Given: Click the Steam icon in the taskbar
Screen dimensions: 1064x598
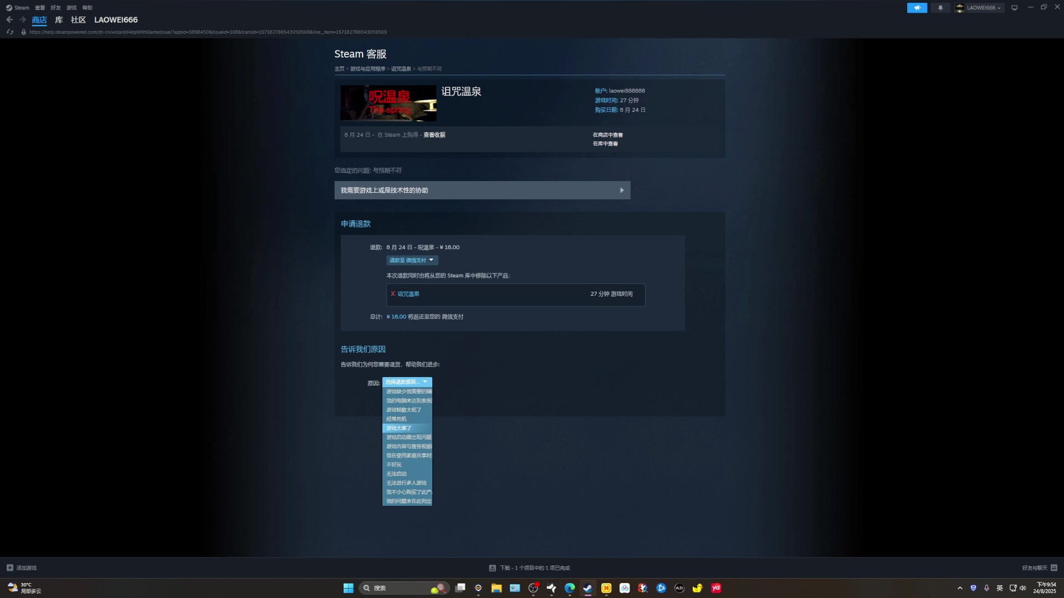Looking at the screenshot, I should click(x=588, y=588).
